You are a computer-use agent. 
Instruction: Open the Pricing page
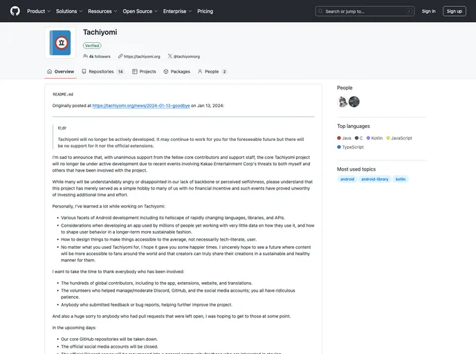tap(205, 11)
